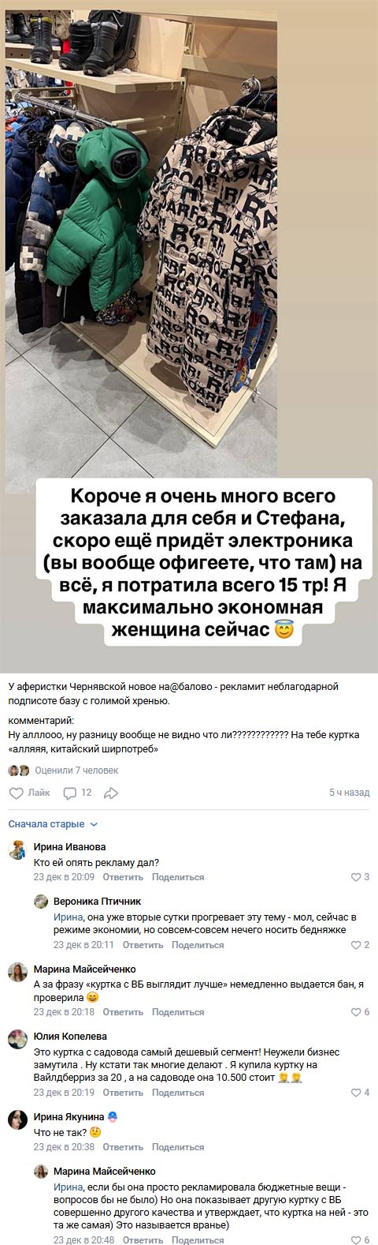378x1245 pixels.
Task: Share Юлия Копелева's comment via Поделиться
Action: (178, 1093)
